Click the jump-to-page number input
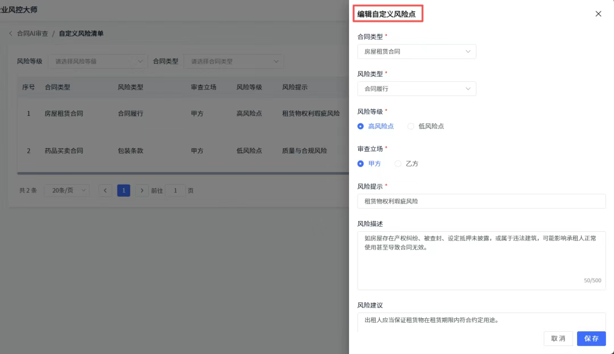614x354 pixels. [176, 190]
